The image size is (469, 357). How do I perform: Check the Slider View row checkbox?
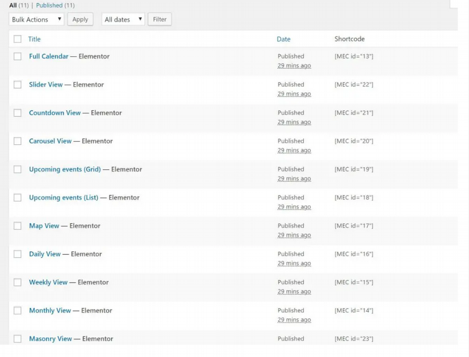(18, 85)
